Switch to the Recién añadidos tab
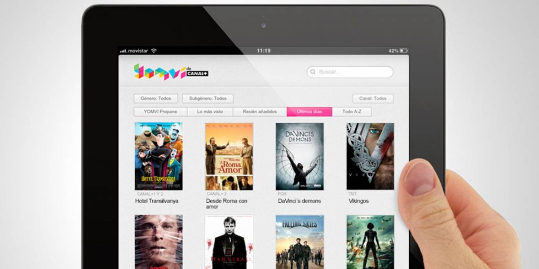The width and height of the screenshot is (539, 269). tap(260, 112)
